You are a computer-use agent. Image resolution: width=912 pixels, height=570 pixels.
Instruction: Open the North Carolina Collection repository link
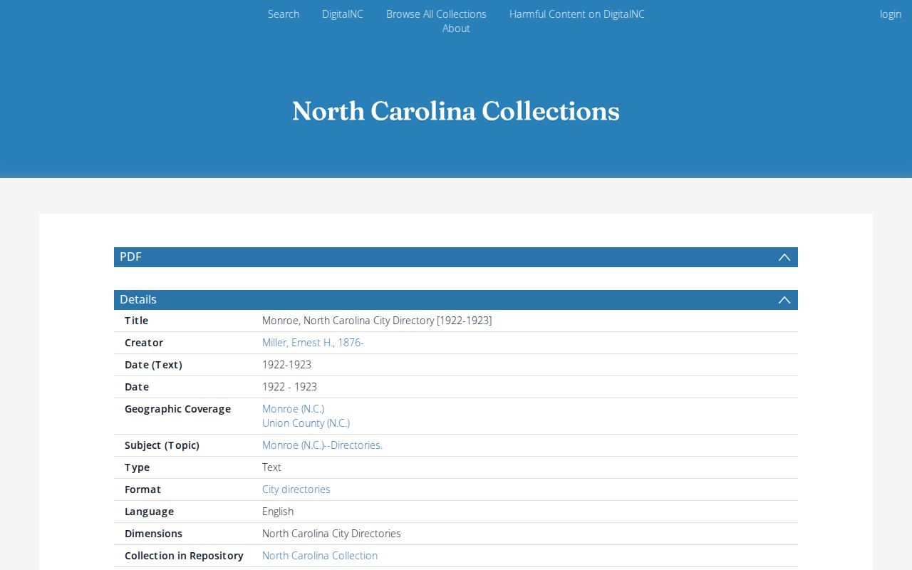[x=320, y=556]
